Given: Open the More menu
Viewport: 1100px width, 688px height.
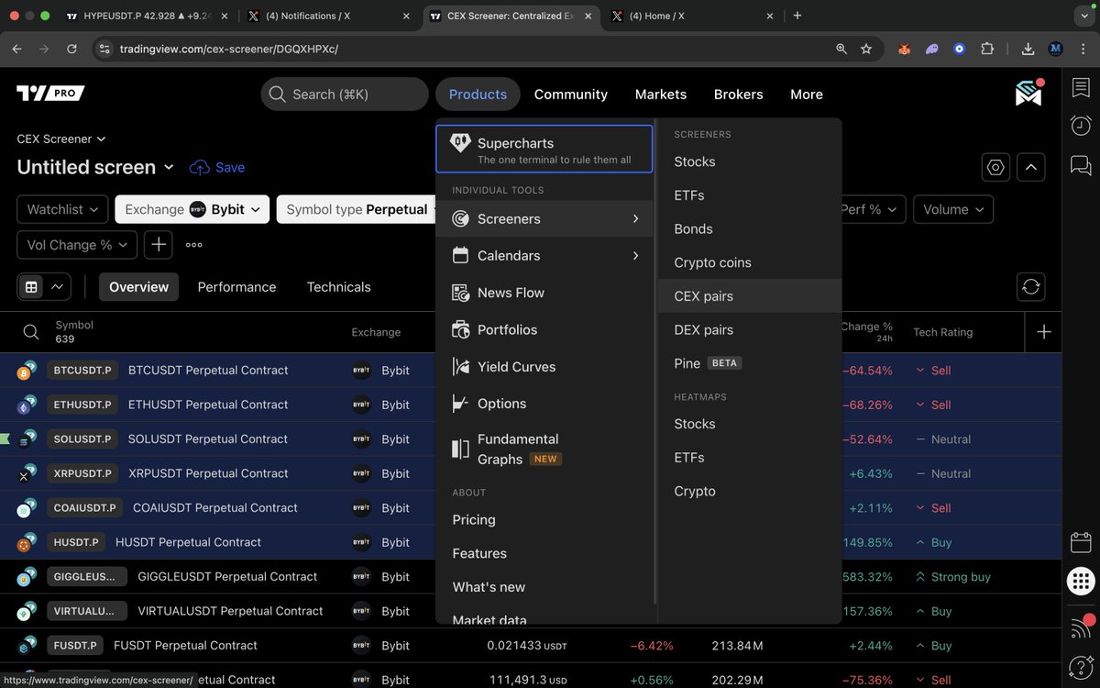Looking at the screenshot, I should click(x=807, y=94).
